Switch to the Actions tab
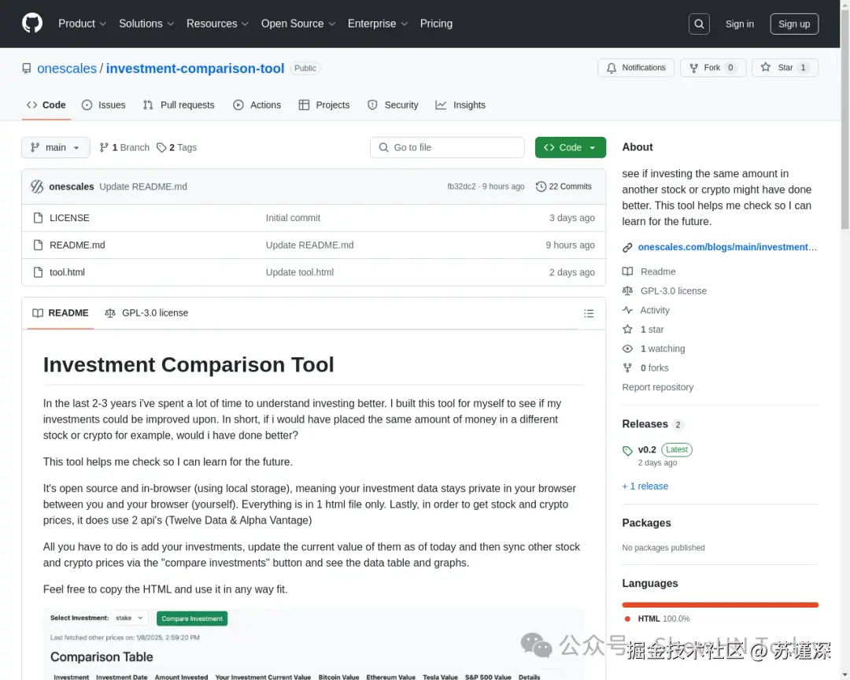 point(257,105)
